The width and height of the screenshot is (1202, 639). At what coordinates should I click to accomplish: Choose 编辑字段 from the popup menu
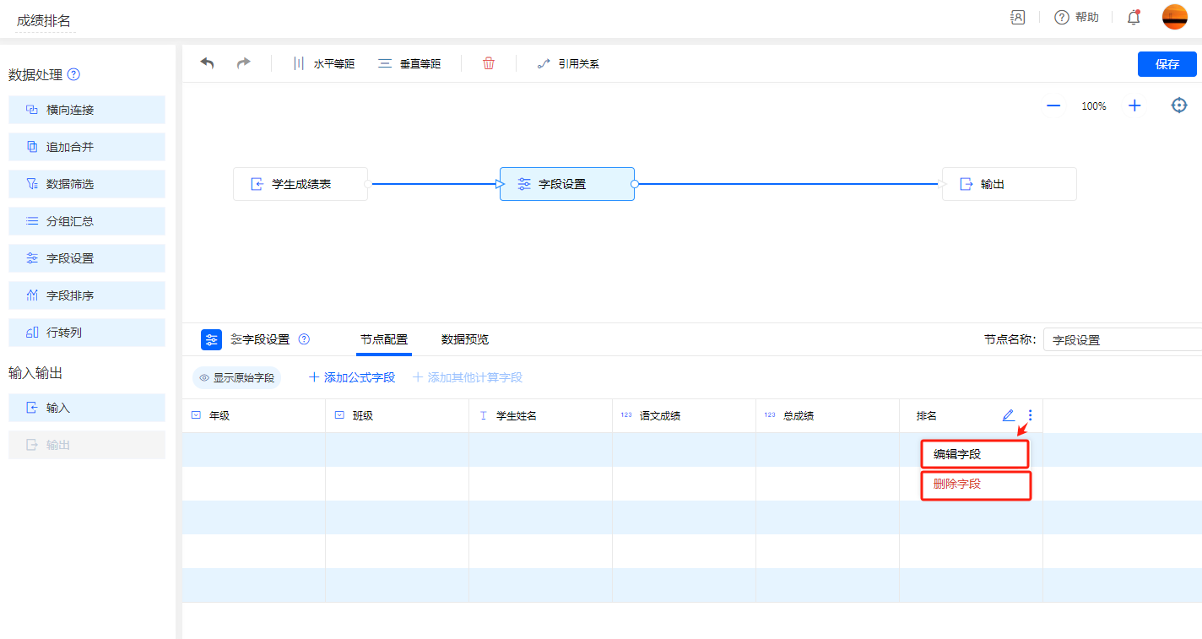(x=974, y=453)
